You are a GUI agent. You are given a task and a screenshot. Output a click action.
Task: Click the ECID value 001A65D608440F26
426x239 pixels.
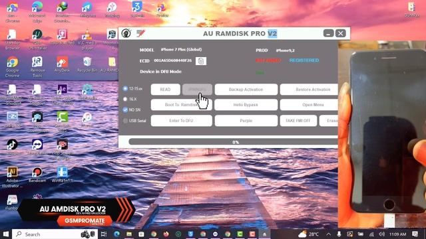(x=173, y=60)
